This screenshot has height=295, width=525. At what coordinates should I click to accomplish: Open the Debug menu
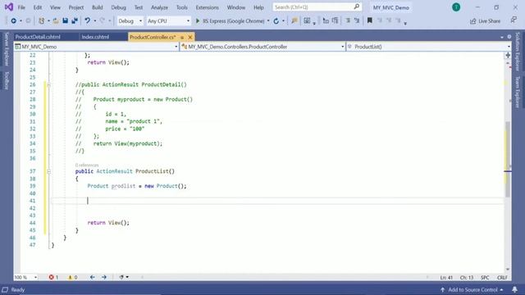click(x=118, y=7)
